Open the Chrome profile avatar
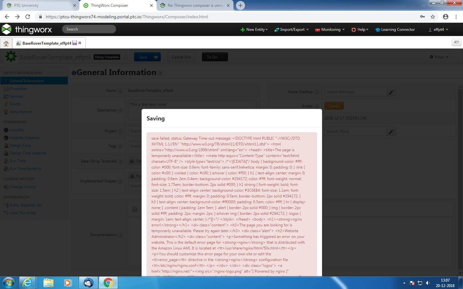Screen dimensions: 463x289 pos(445,17)
